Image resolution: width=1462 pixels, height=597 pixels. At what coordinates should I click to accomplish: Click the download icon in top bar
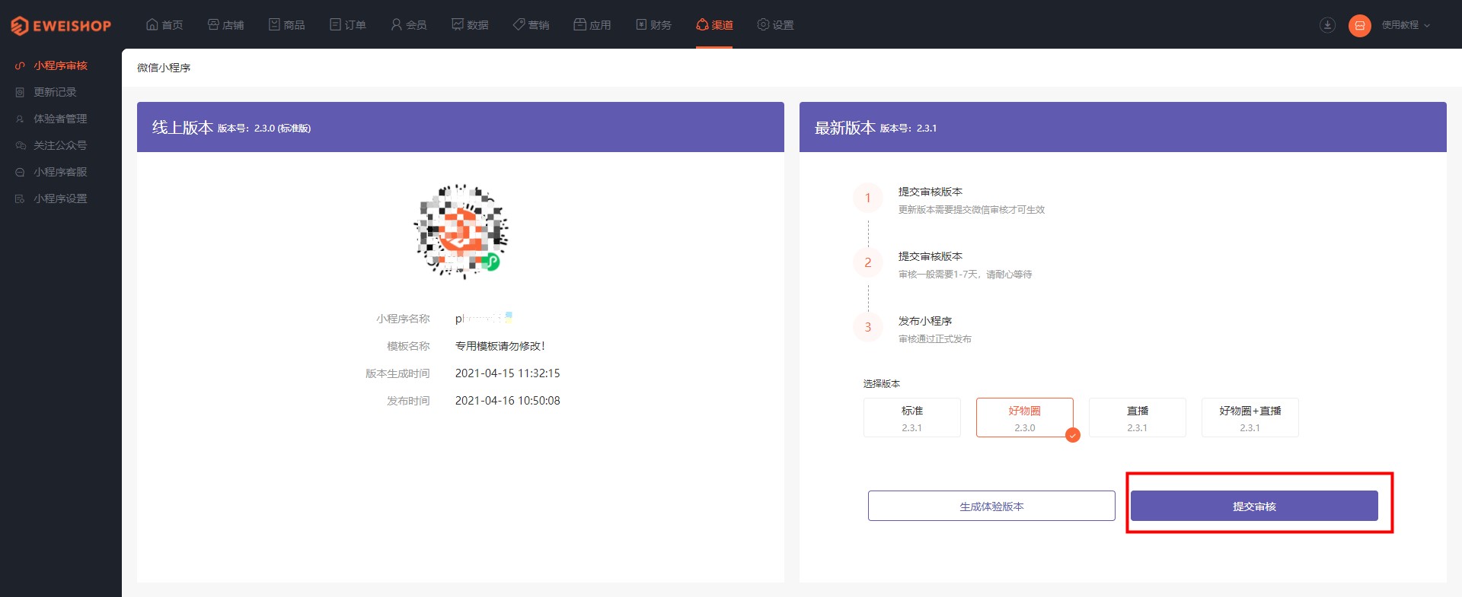pos(1327,25)
